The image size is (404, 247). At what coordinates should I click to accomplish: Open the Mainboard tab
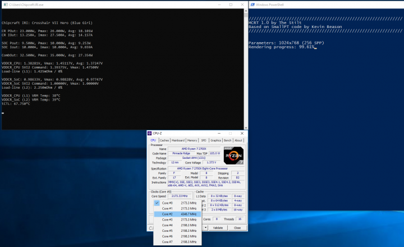coord(178,140)
